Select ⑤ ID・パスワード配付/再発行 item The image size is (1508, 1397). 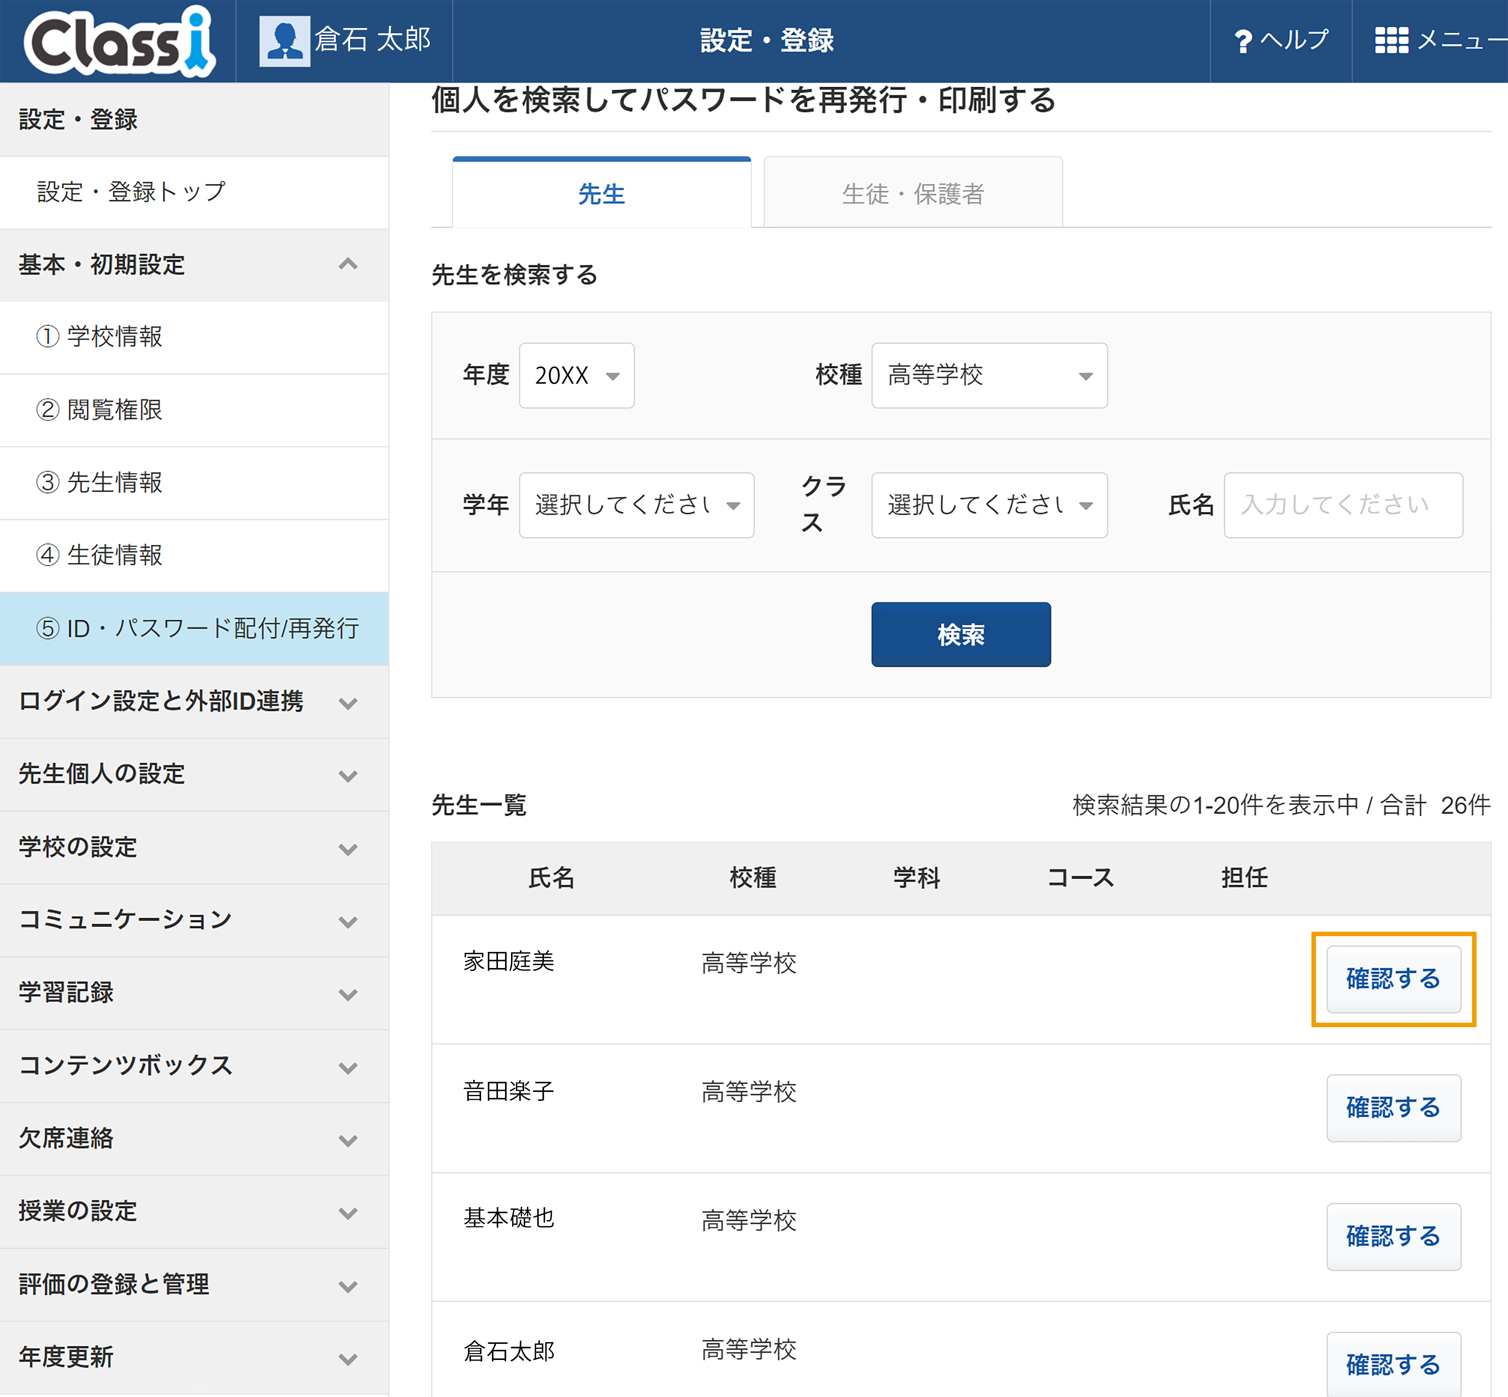[x=194, y=628]
